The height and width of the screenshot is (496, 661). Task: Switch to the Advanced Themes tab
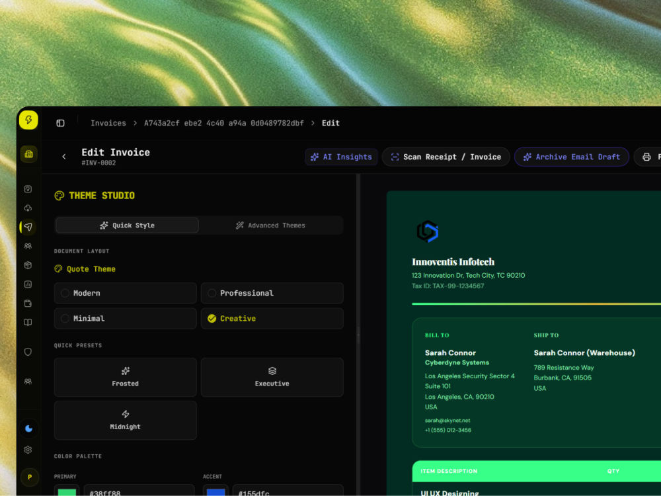coord(270,226)
